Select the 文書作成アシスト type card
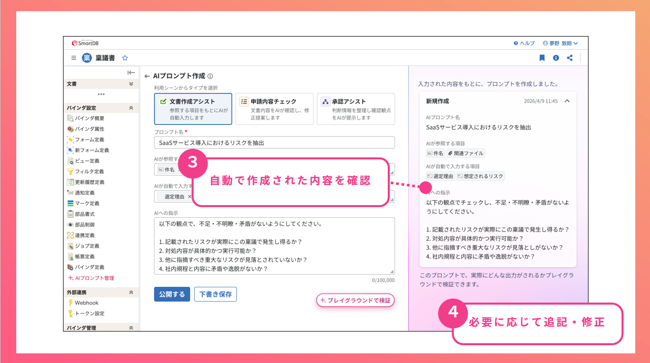 (193, 109)
